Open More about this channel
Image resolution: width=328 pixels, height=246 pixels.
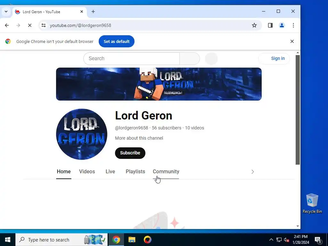click(139, 138)
